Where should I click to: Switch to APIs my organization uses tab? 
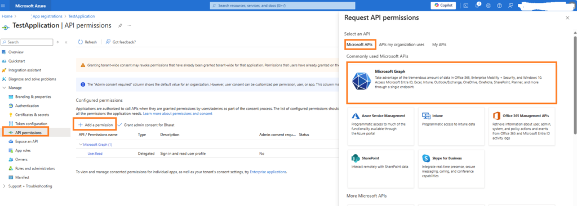point(401,44)
